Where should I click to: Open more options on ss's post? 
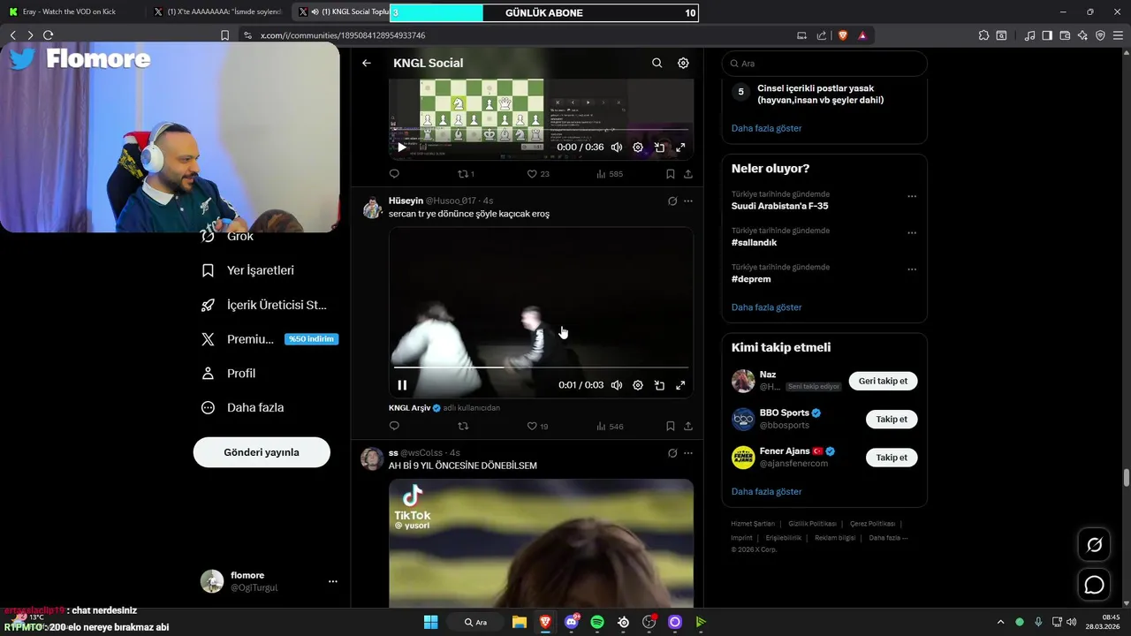coord(688,453)
